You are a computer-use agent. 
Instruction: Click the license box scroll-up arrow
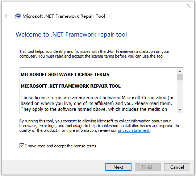pyautogui.click(x=180, y=71)
